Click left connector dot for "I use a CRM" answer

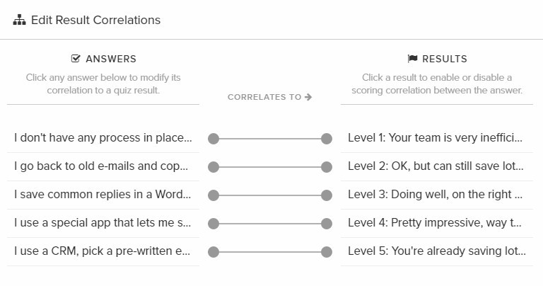coord(214,252)
